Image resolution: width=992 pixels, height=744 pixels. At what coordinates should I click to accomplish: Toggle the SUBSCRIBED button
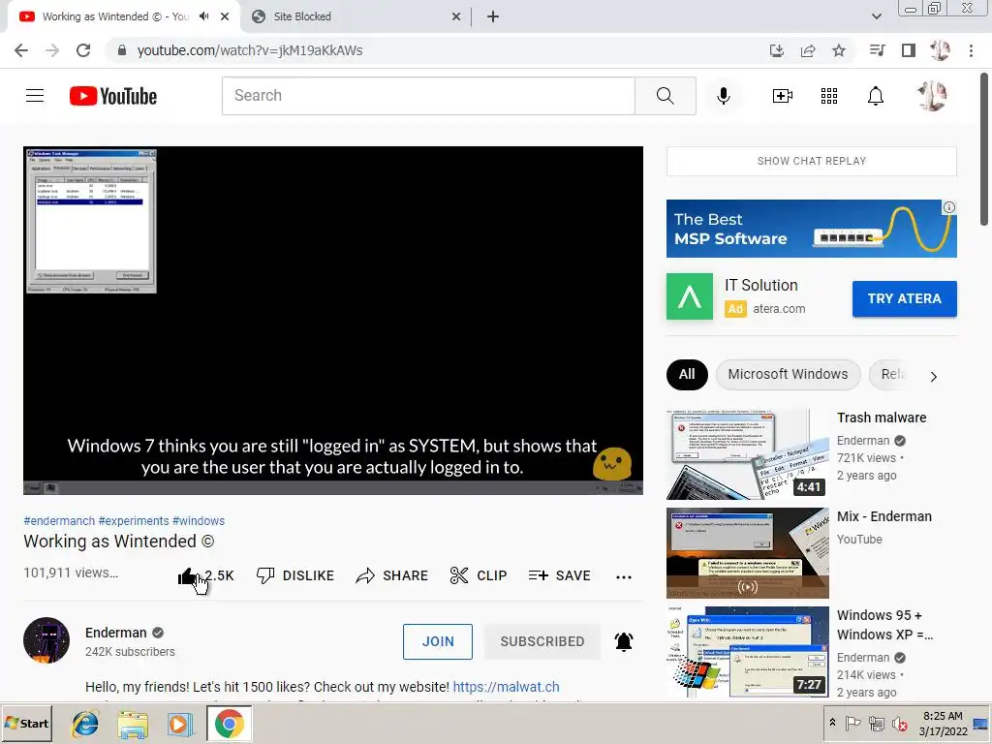coord(542,641)
